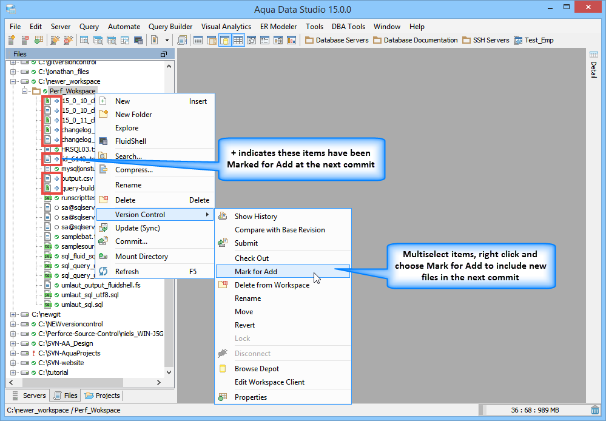This screenshot has height=421, width=606.
Task: Switch to the Files tab at the bottom
Action: coord(66,396)
